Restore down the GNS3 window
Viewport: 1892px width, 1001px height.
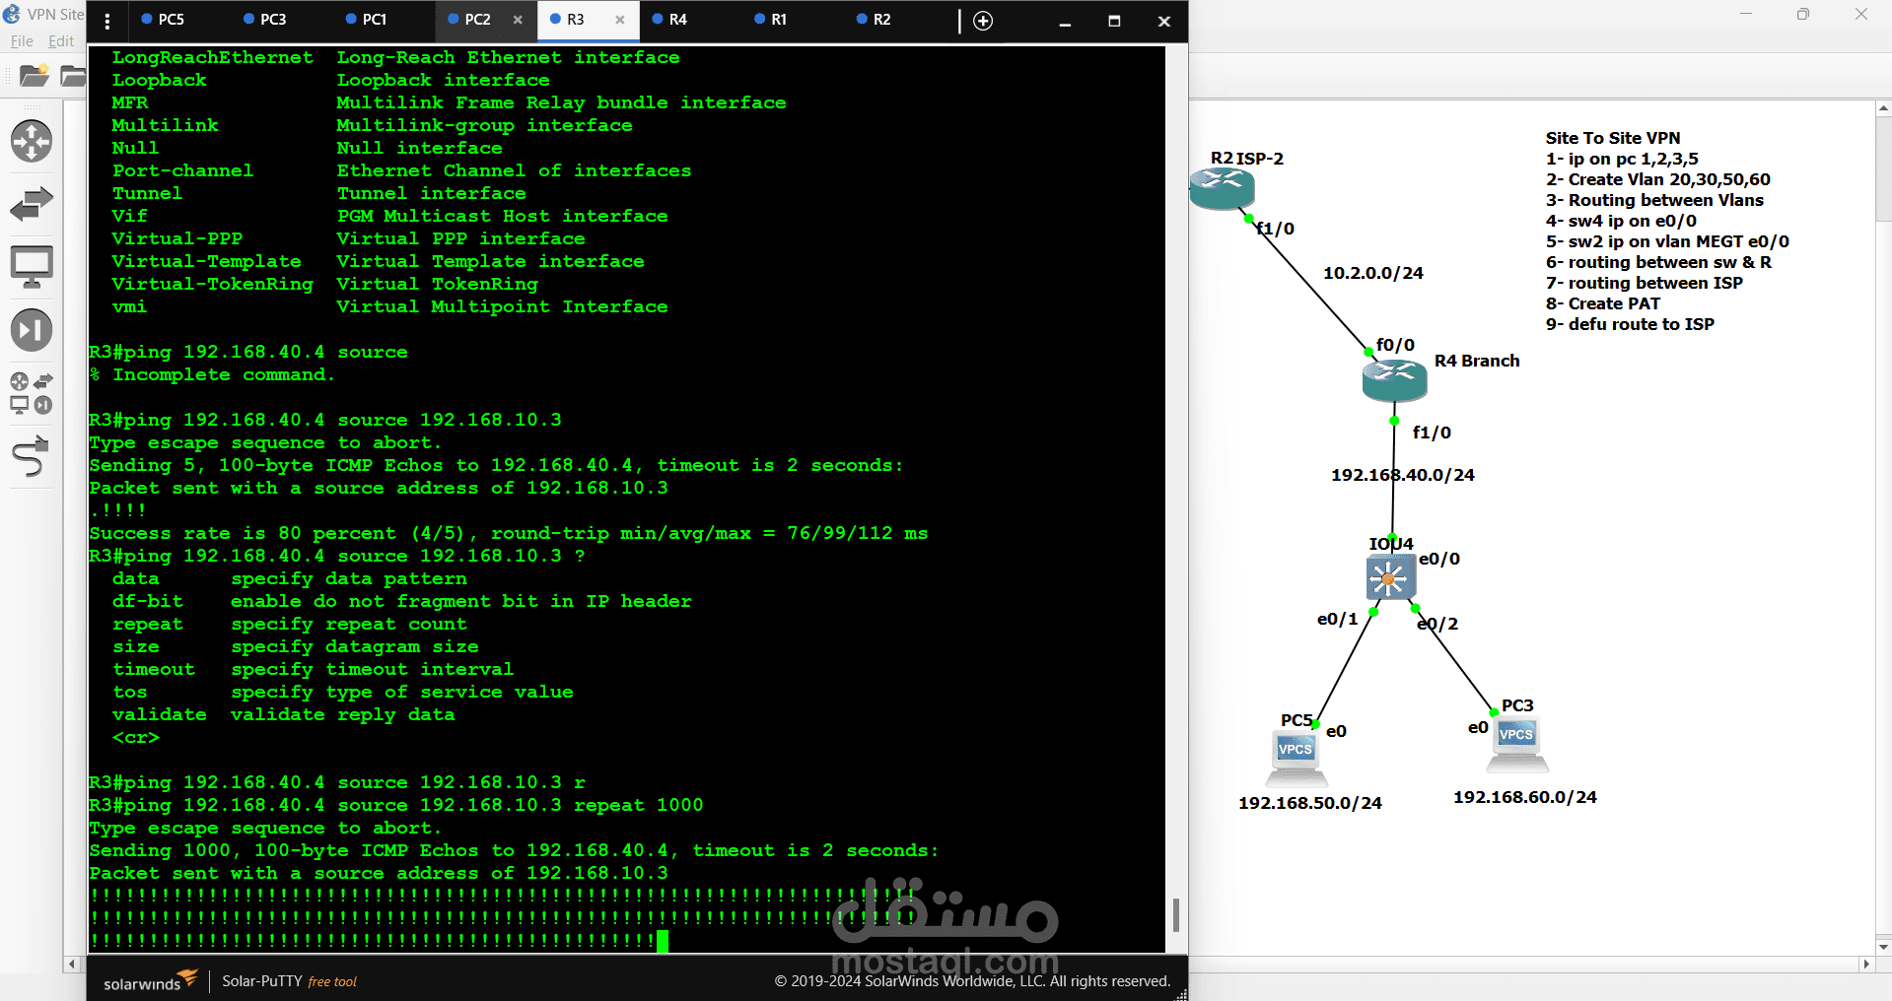coord(1803,14)
